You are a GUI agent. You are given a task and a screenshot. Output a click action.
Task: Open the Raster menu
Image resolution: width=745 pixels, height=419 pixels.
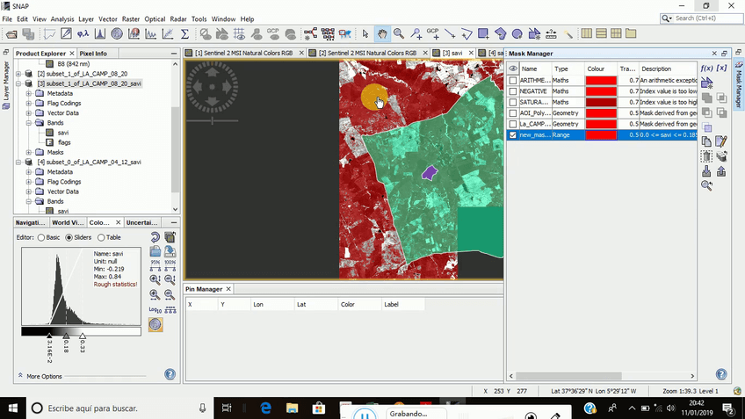point(130,18)
